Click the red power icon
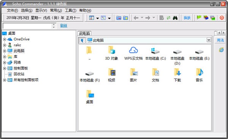The width and height of the screenshot is (228, 139). [222, 18]
